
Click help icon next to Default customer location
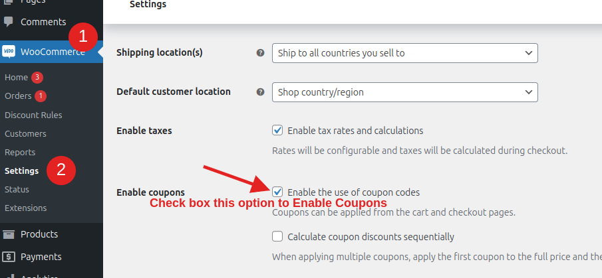pyautogui.click(x=260, y=92)
